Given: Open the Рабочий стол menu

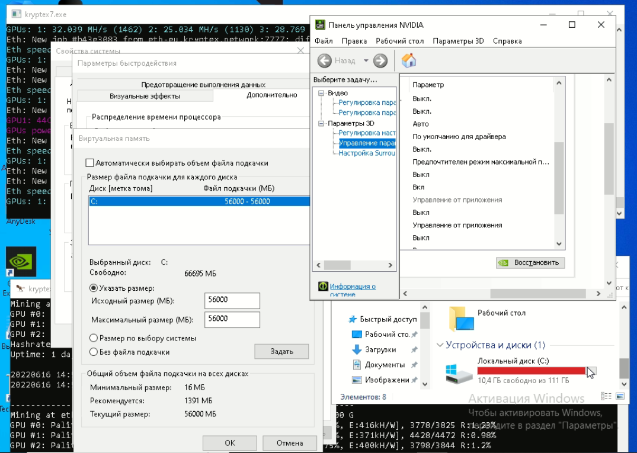Looking at the screenshot, I should (400, 41).
